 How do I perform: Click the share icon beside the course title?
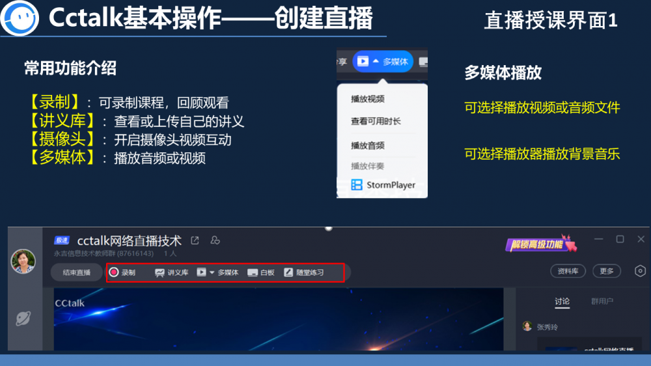point(195,240)
